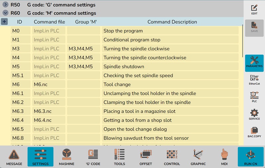The height and width of the screenshot is (168, 265).
Task: Open the Message warning icon
Action: 14,157
